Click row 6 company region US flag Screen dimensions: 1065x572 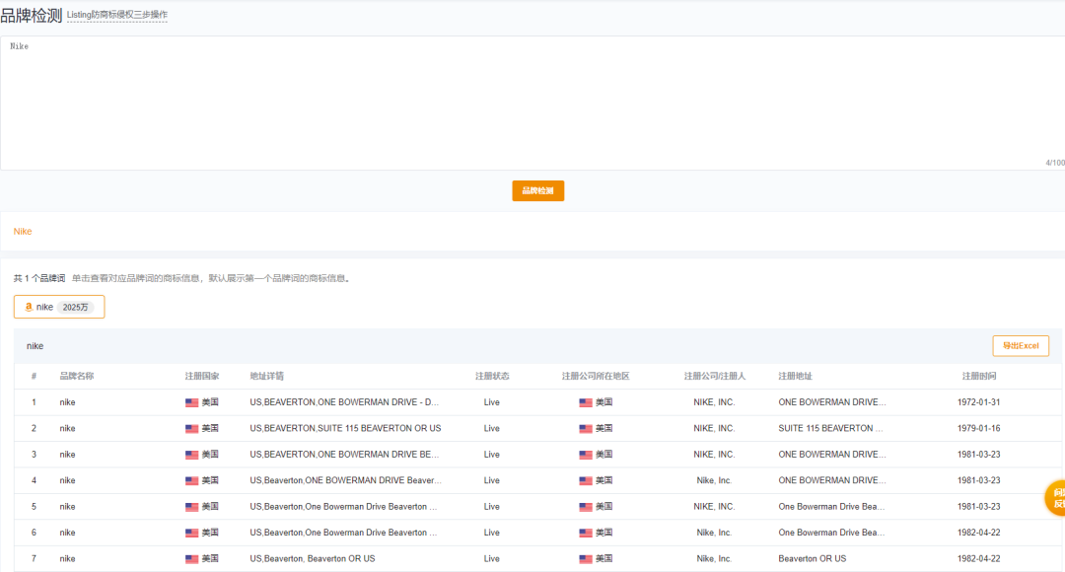[586, 534]
